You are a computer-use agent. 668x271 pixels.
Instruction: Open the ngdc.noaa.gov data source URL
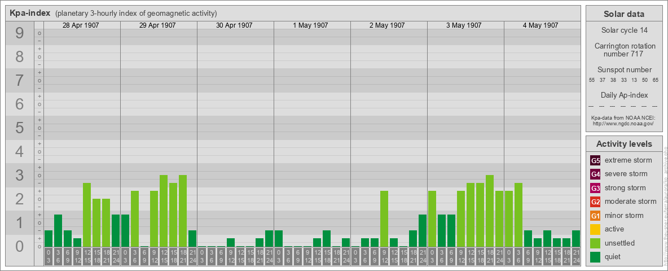pyautogui.click(x=623, y=123)
